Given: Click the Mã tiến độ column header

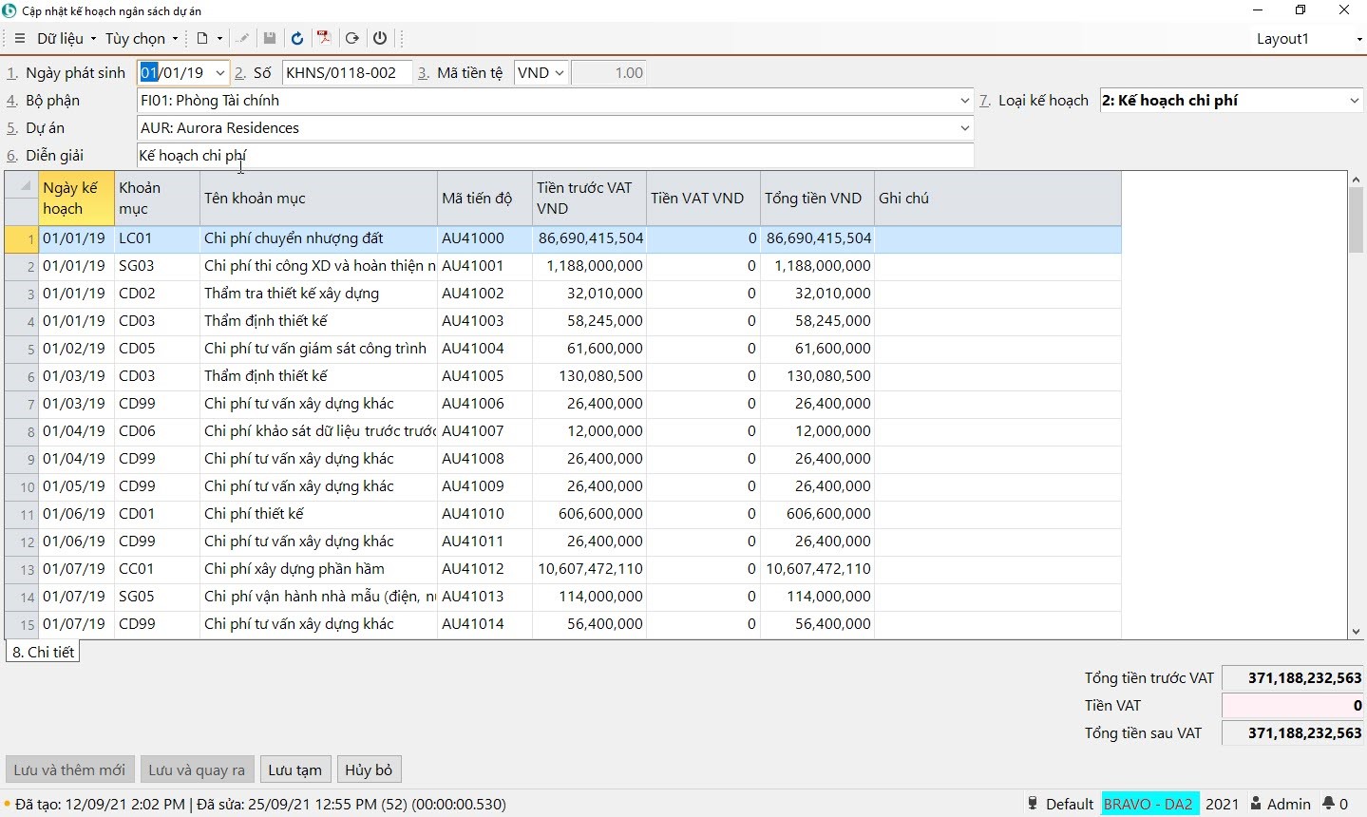Looking at the screenshot, I should point(485,199).
